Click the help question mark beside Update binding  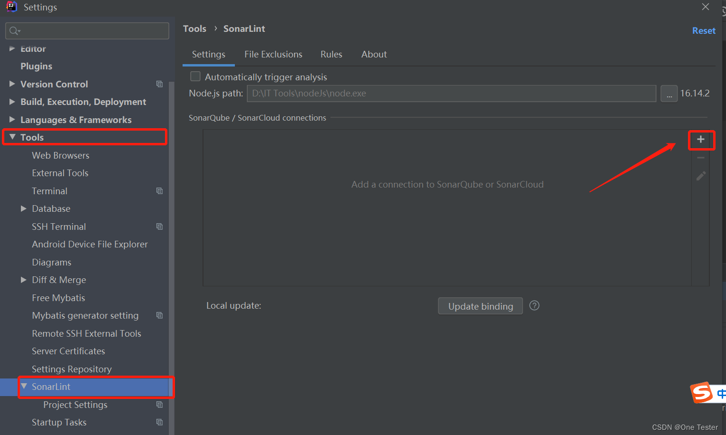(534, 305)
